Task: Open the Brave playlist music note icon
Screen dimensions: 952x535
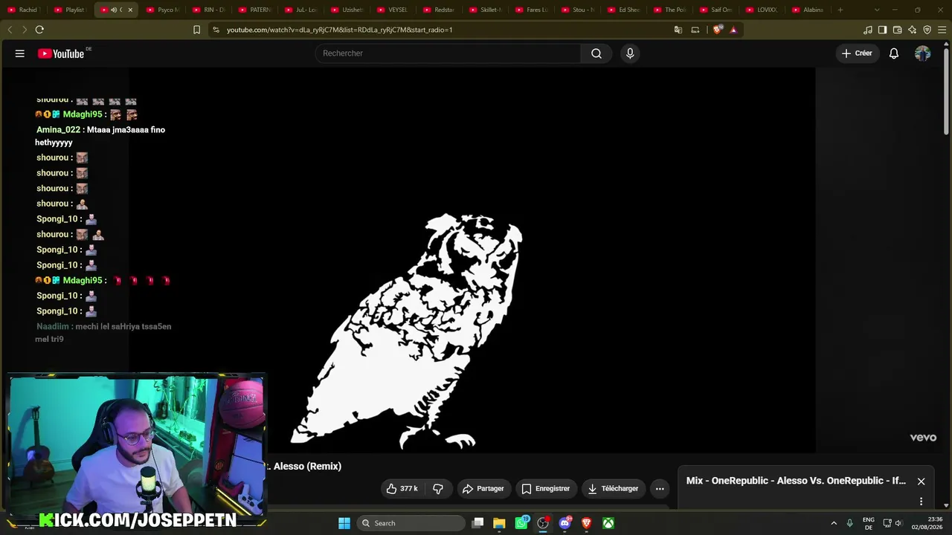Action: (868, 30)
